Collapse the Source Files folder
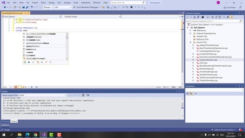 click(191, 42)
